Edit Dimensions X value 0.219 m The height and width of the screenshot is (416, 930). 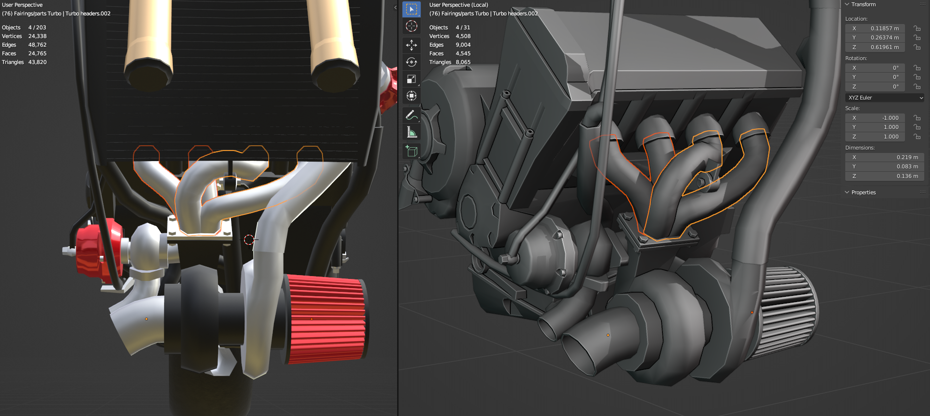(x=885, y=157)
